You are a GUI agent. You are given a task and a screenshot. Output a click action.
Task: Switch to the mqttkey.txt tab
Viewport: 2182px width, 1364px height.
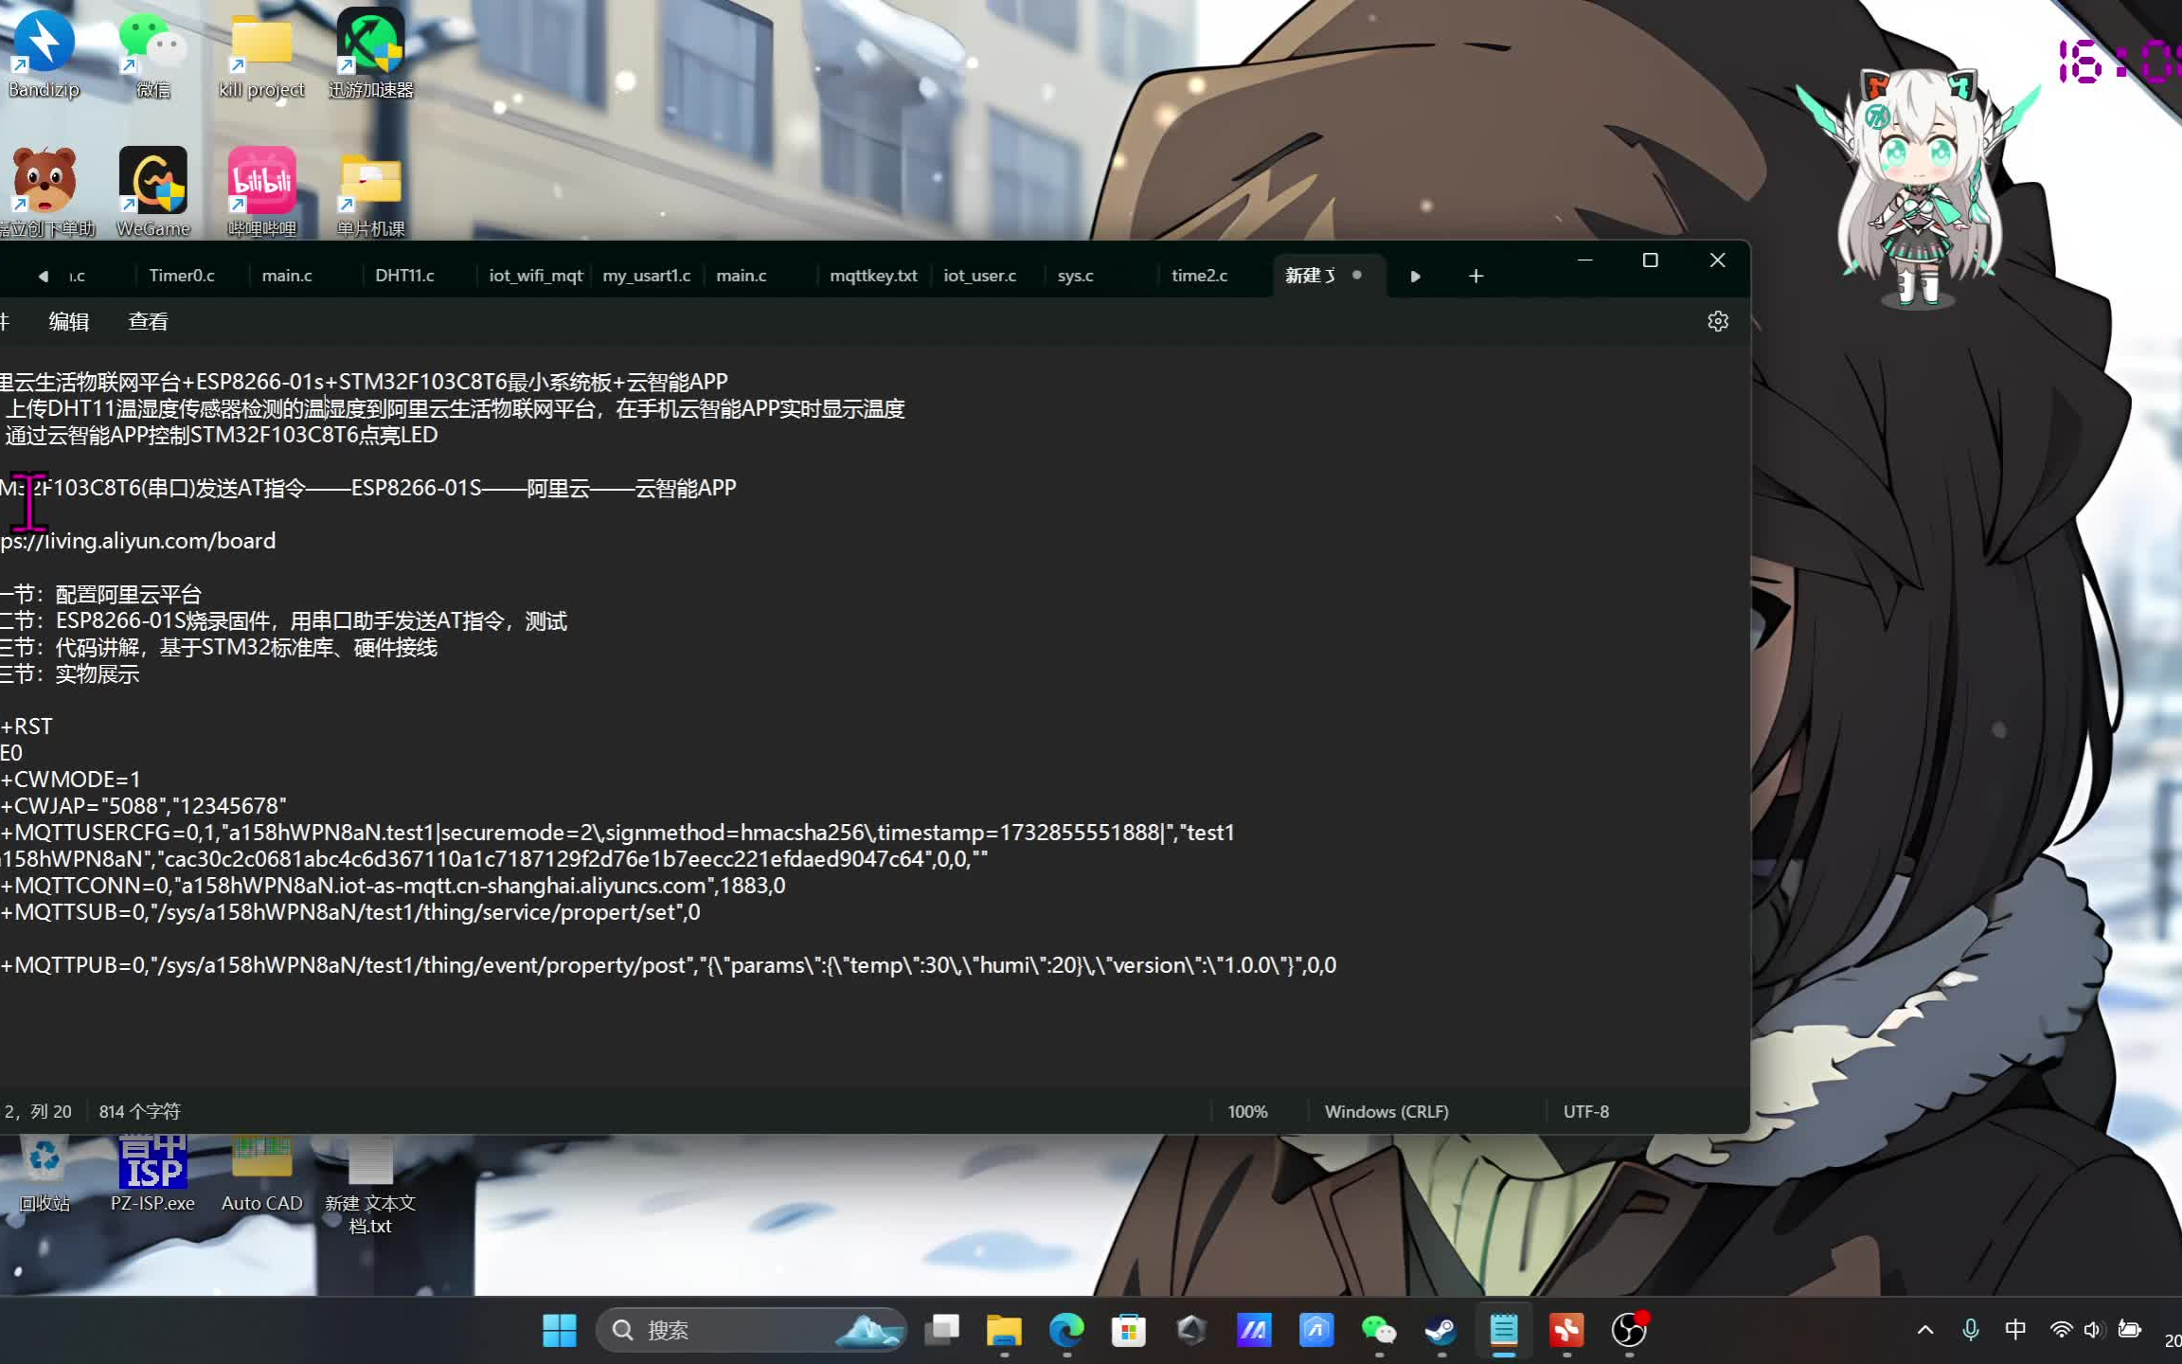tap(873, 276)
